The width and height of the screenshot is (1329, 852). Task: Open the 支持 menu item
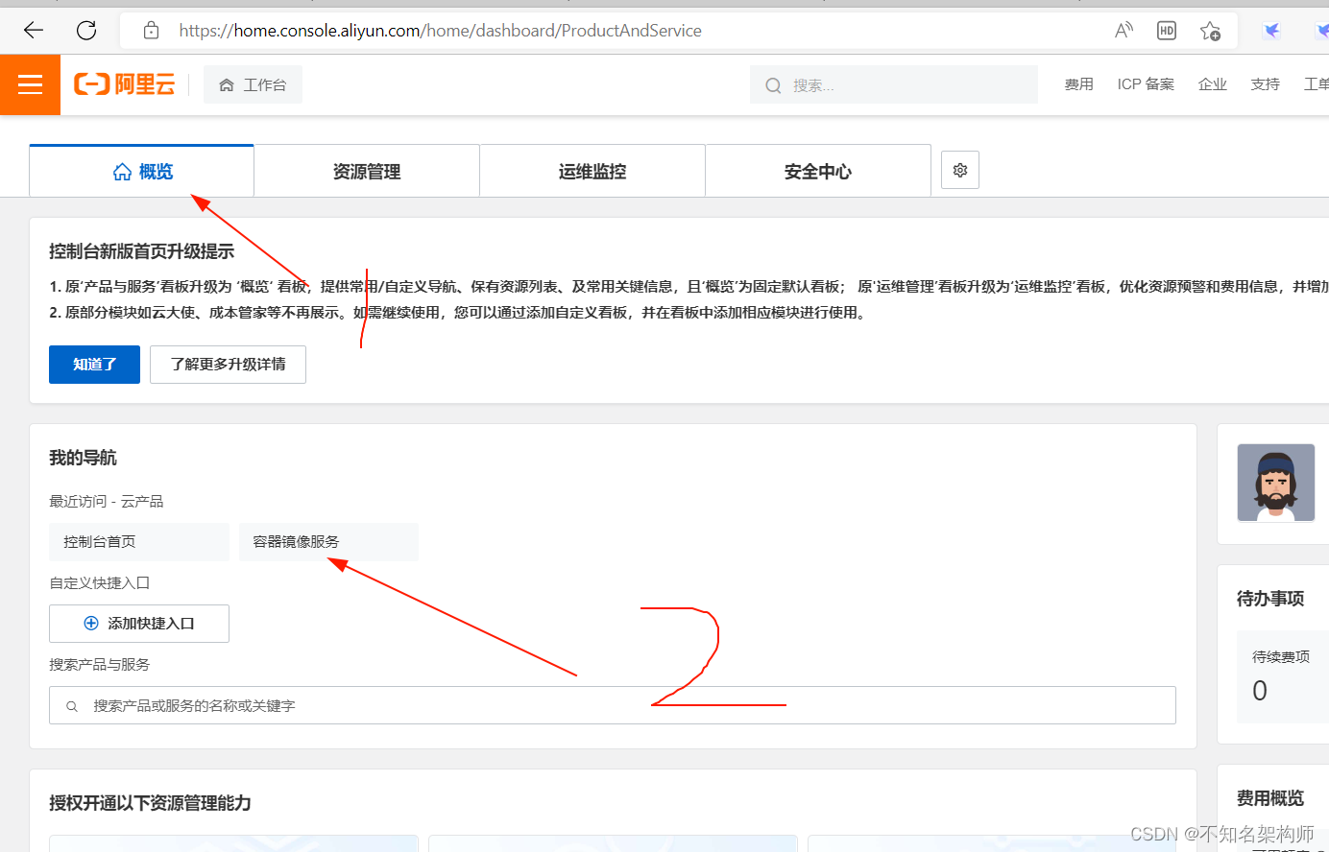point(1266,84)
